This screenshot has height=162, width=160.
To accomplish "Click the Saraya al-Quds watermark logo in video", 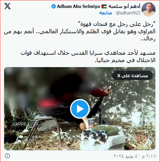I will [25, 124].
